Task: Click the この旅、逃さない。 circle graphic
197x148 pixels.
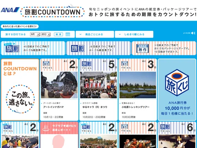Action: [20, 99]
